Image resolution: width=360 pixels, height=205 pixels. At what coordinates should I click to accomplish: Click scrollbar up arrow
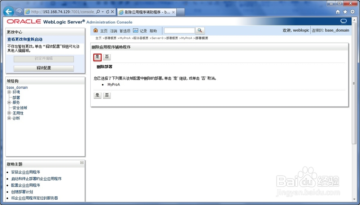354,20
